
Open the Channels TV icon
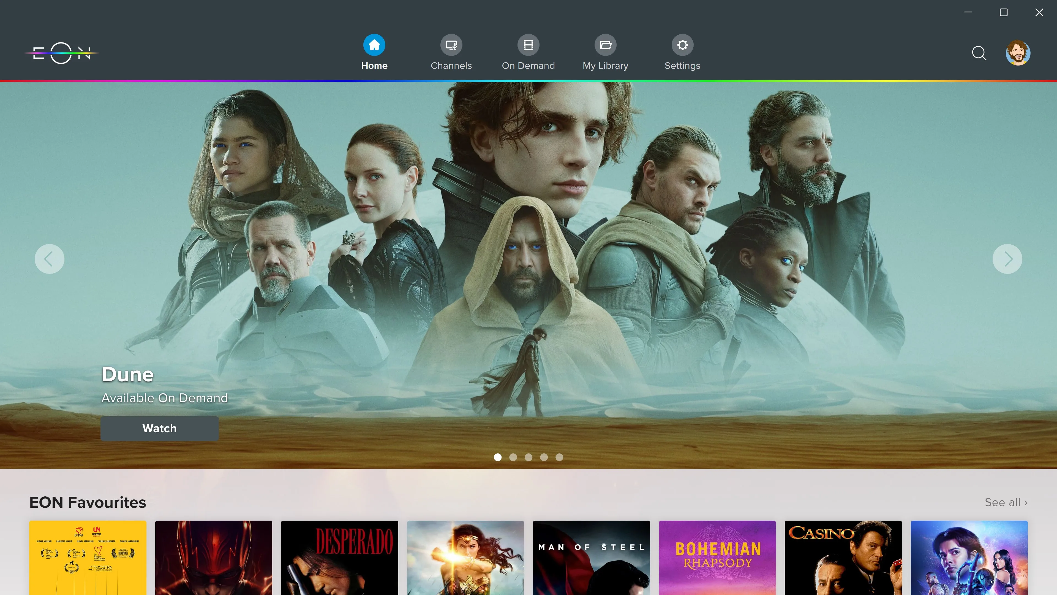pos(451,45)
